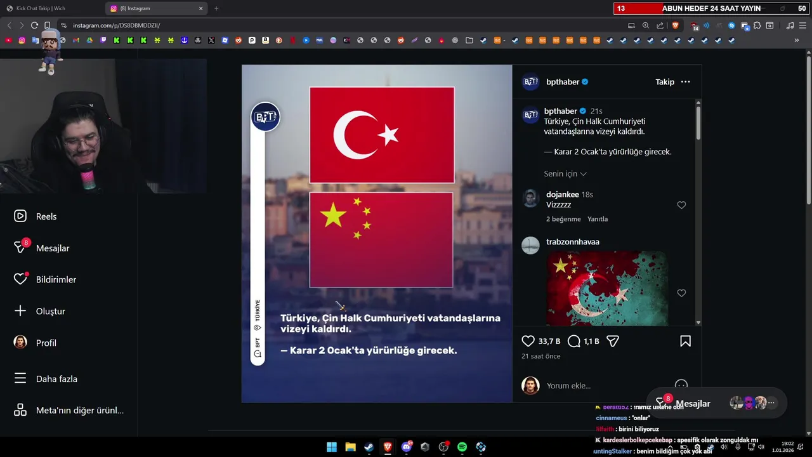Click bpthaber's verified badge in the post header
This screenshot has height=457, width=812.
[x=585, y=82]
